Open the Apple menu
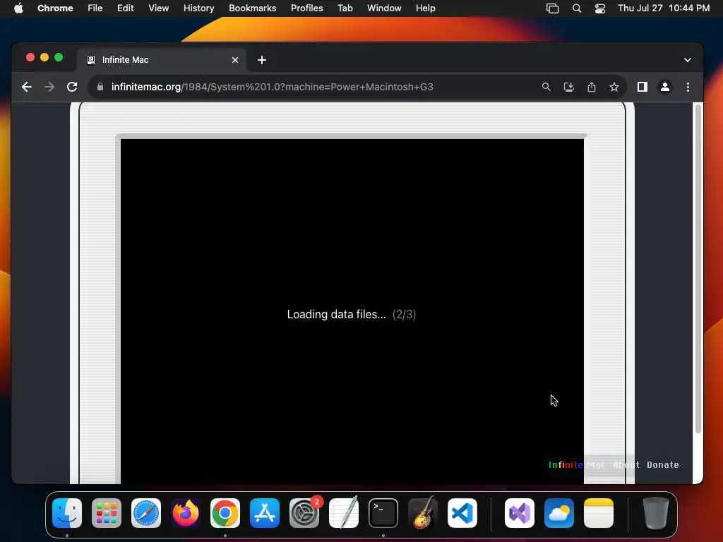 (18, 8)
